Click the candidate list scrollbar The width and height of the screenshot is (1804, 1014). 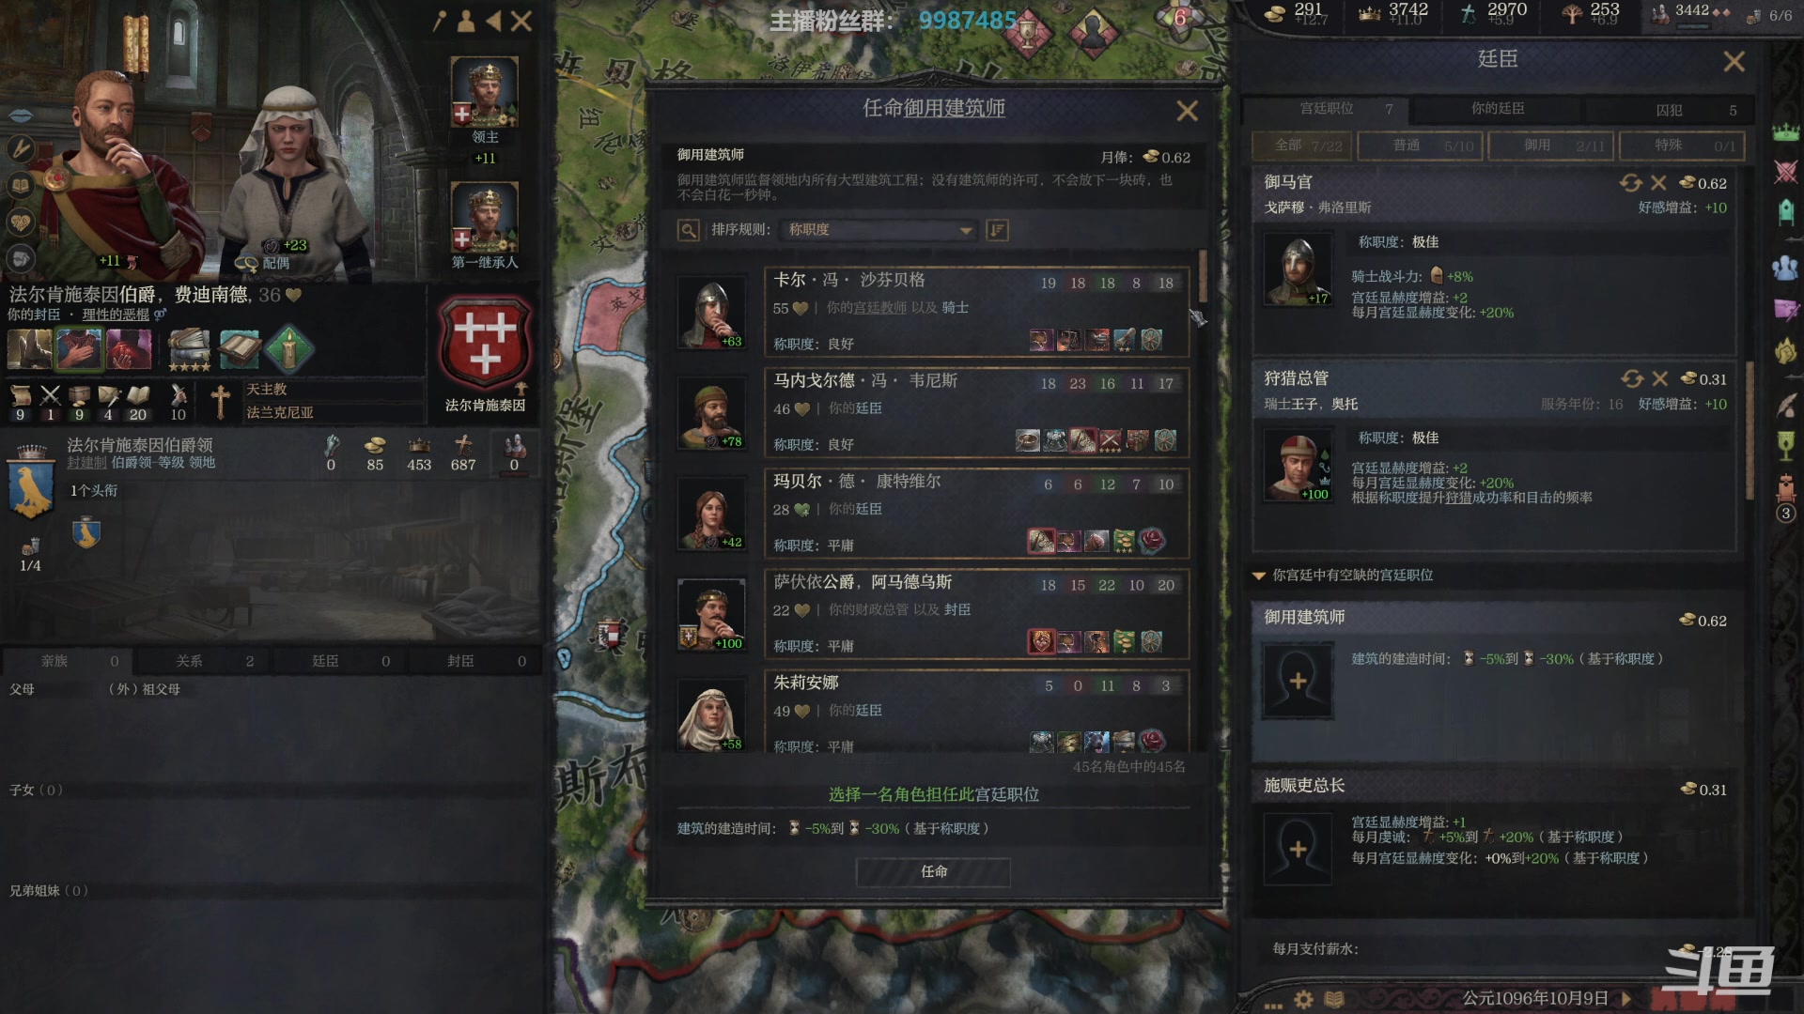pos(1202,277)
